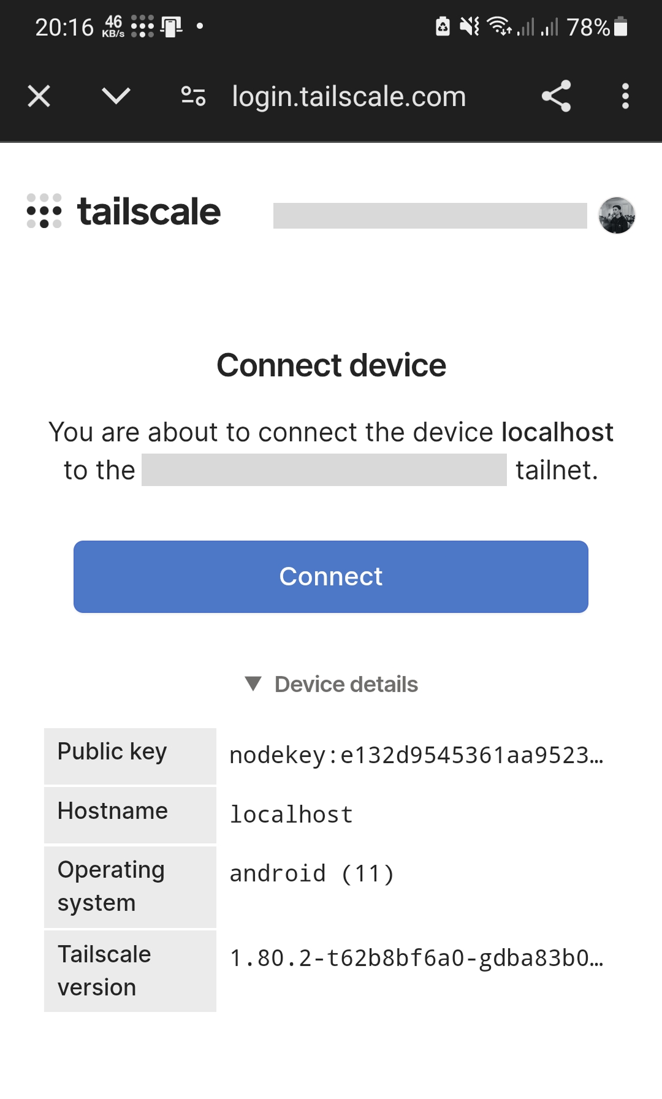Close the browser custom tab
Image resolution: width=662 pixels, height=1099 pixels.
39,96
